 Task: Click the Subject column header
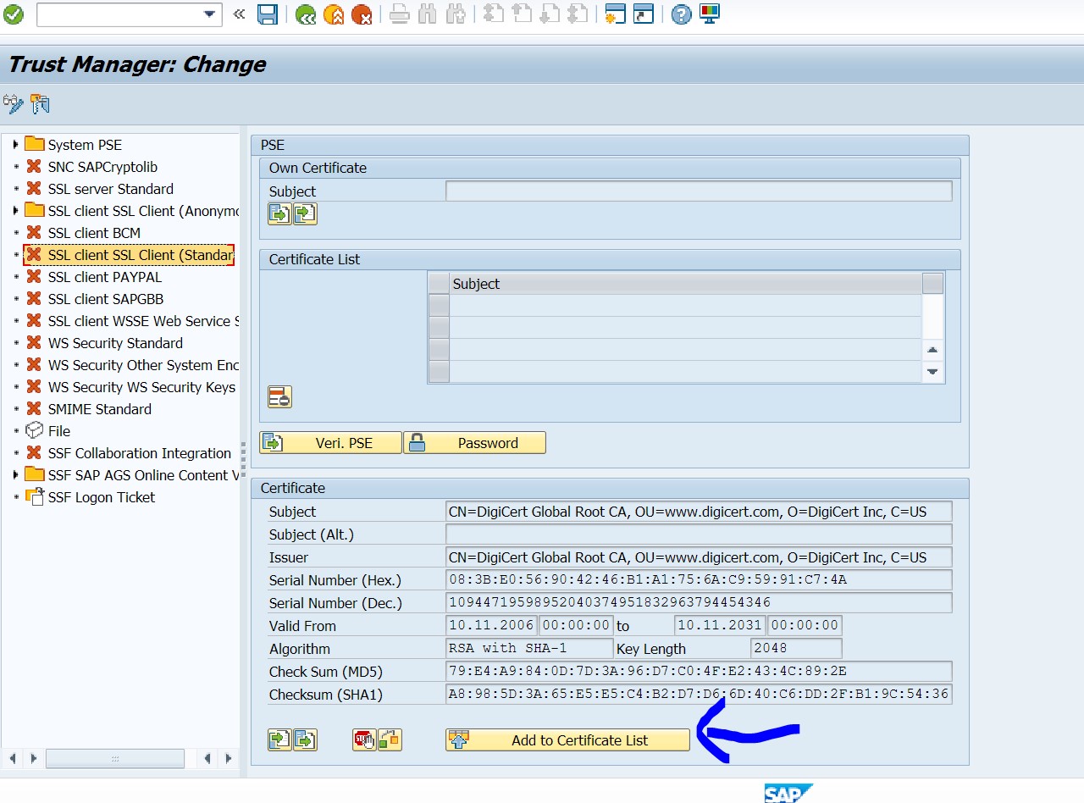tap(685, 284)
